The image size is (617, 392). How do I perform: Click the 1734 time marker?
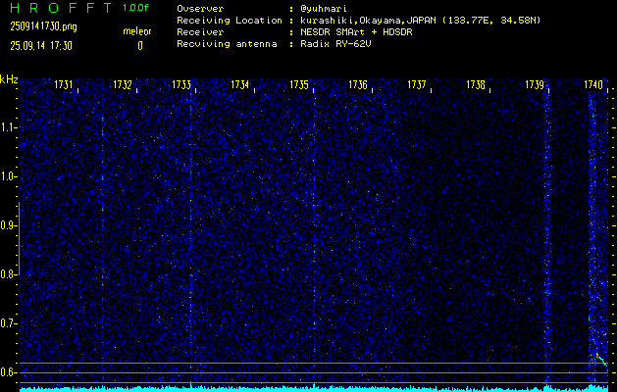click(240, 84)
